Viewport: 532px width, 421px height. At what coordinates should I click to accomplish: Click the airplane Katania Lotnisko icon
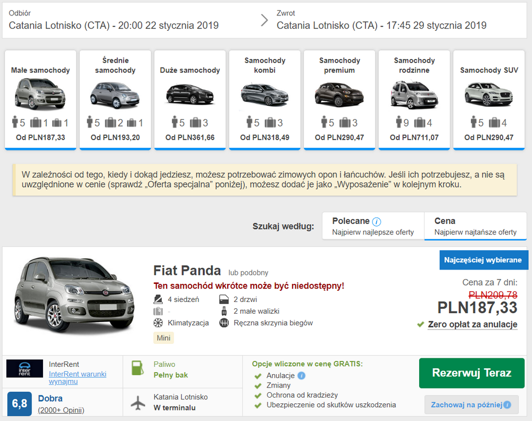coord(138,402)
